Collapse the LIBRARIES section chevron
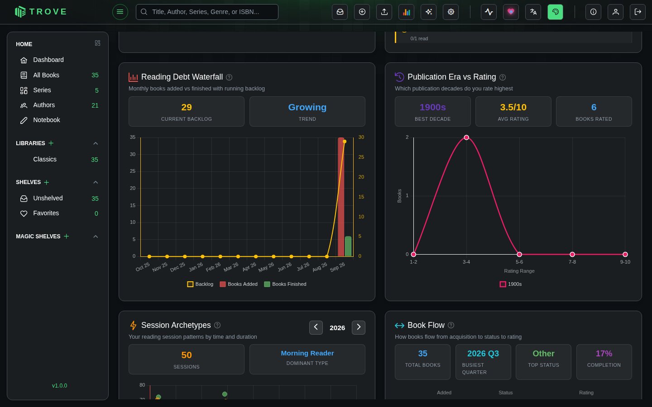This screenshot has width=652, height=407. (x=96, y=143)
